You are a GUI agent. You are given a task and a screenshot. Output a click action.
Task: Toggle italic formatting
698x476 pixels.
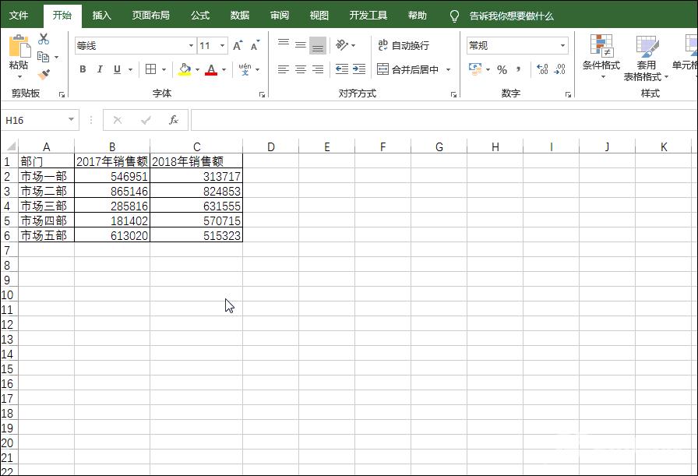click(98, 69)
